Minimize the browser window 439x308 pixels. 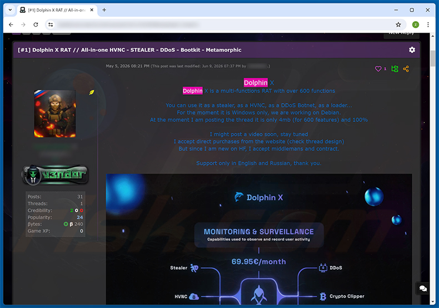396,10
